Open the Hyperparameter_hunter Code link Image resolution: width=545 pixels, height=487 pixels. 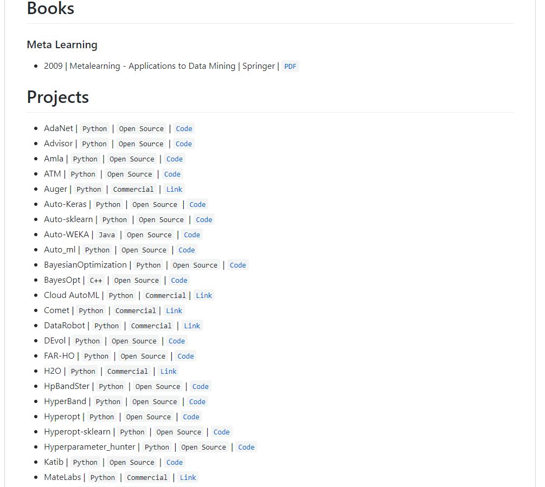[246, 447]
